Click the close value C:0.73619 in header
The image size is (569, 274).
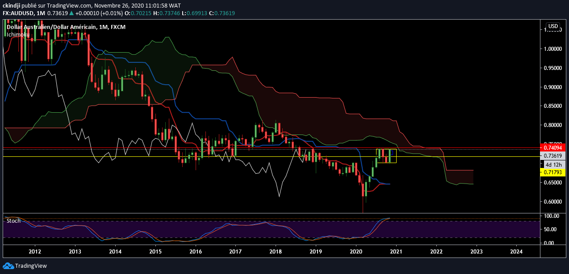pos(222,12)
